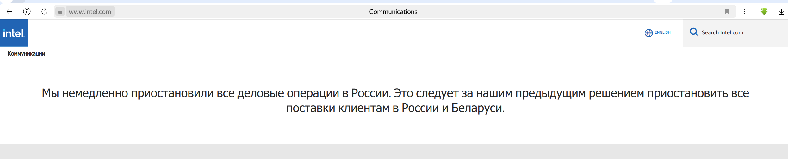
Task: Select the line "поставки клиентам в России и Беларуси"
Action: [395, 108]
